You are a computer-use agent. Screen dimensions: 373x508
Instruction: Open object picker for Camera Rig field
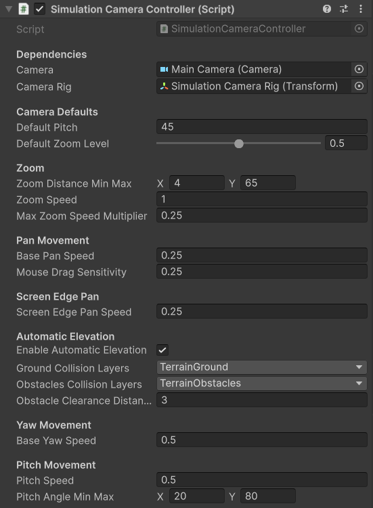click(359, 86)
